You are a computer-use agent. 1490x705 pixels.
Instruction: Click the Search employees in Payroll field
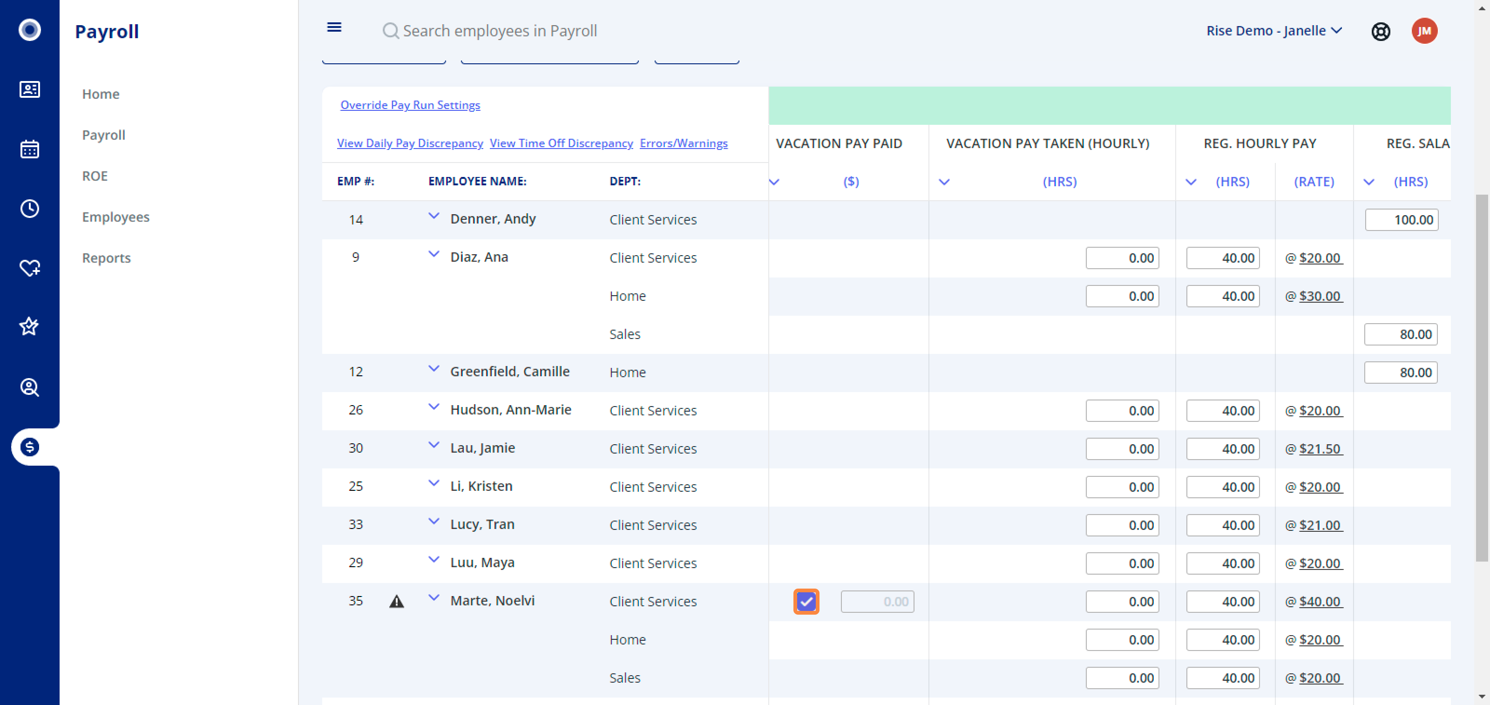[x=500, y=31]
